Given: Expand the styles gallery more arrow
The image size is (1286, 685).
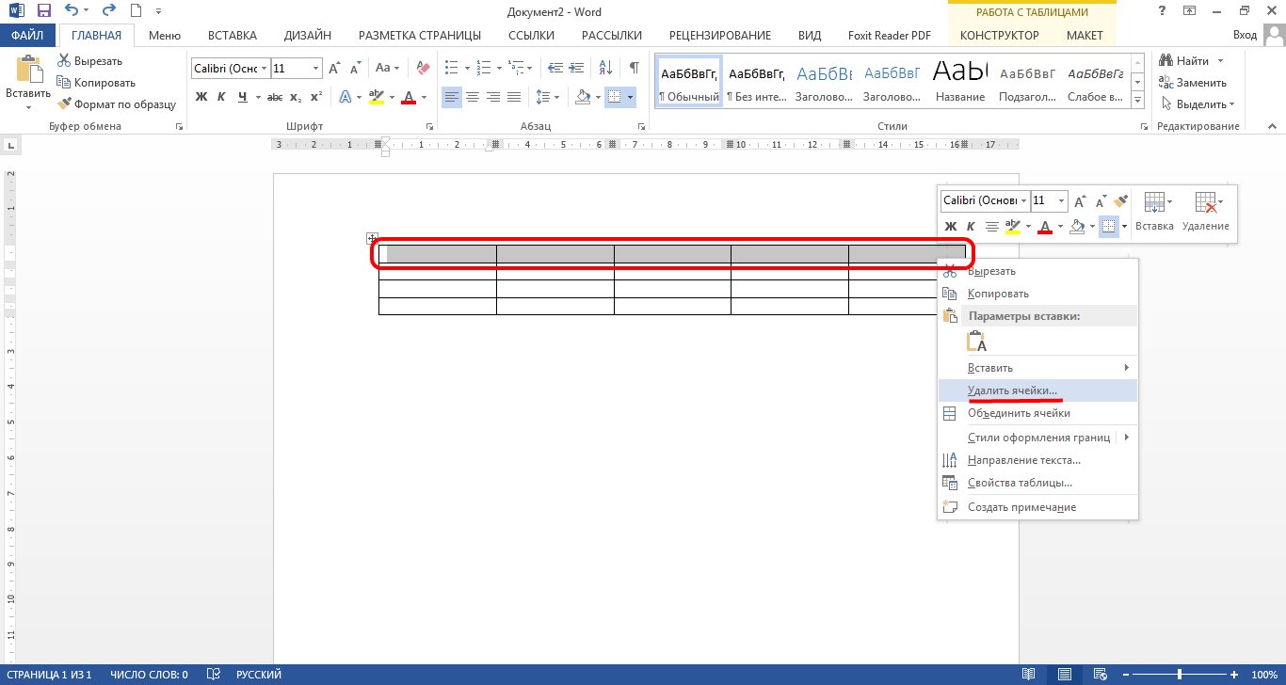Looking at the screenshot, I should (x=1137, y=101).
